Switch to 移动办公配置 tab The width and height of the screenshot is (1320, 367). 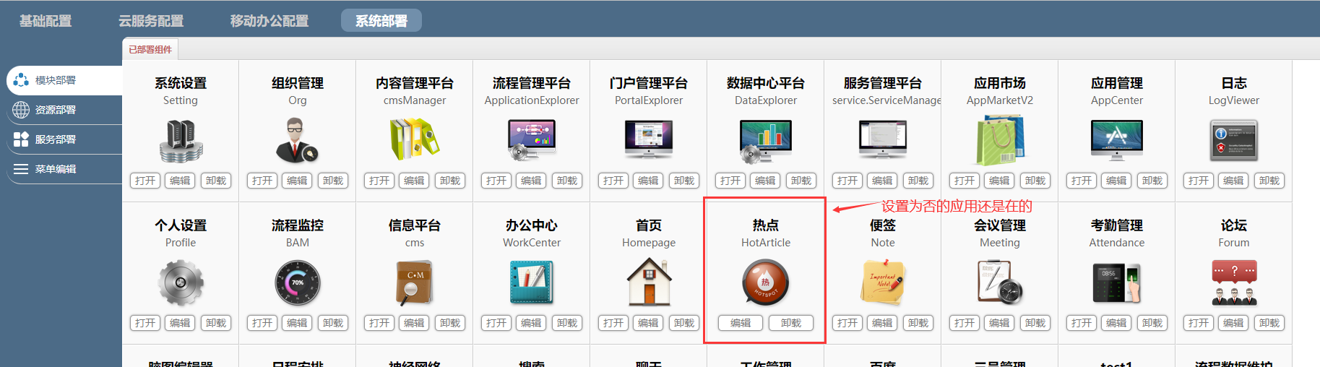tap(269, 21)
